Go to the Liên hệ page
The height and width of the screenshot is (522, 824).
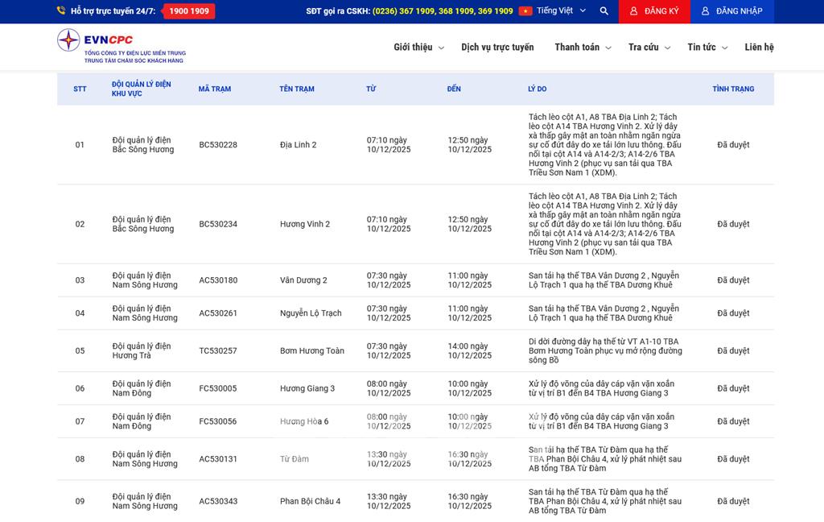759,48
